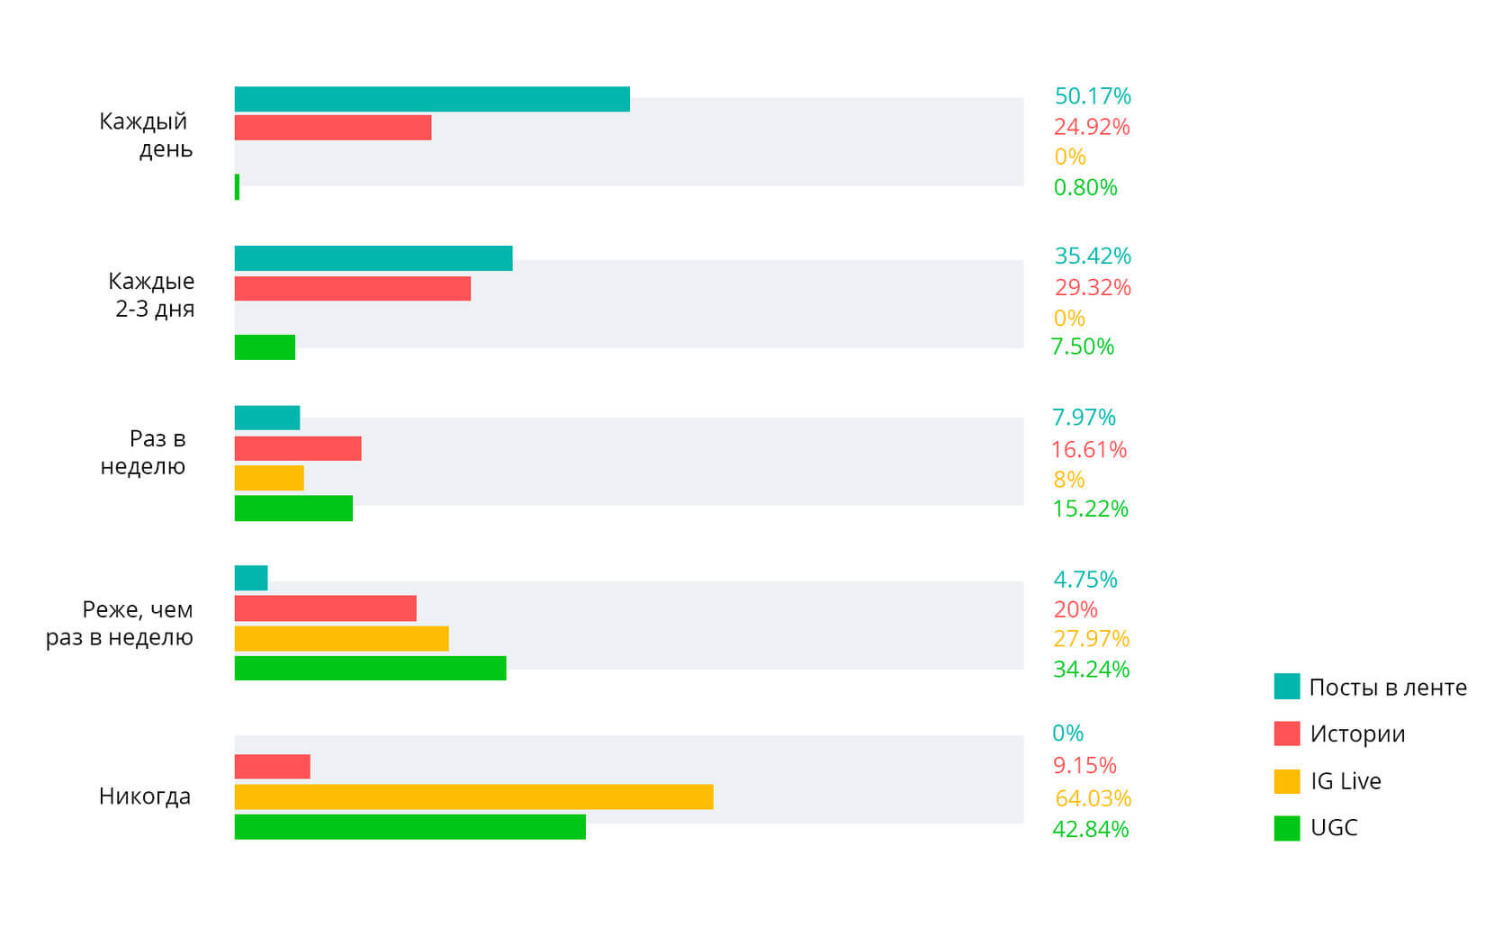
Task: Click the Каждый день category label
Action: [145, 135]
